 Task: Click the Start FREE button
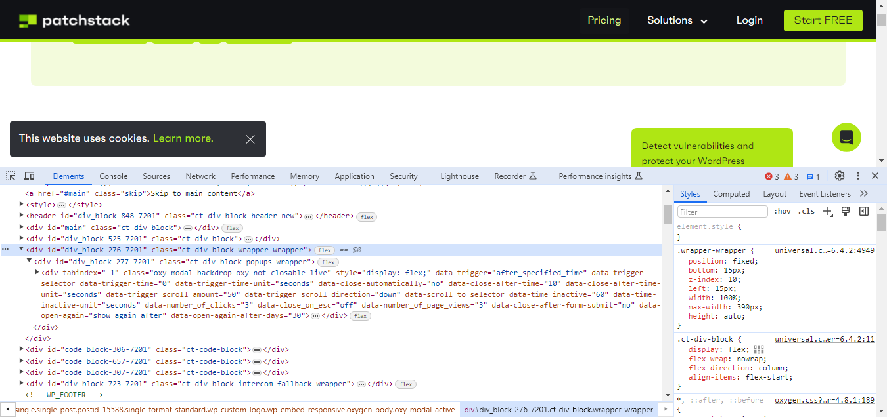pos(823,20)
